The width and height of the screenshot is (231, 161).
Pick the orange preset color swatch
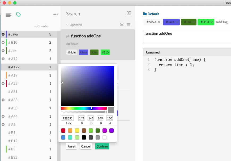click(x=70, y=131)
